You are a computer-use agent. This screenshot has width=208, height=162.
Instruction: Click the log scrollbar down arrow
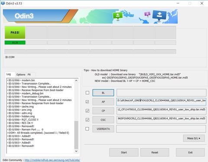tap(76, 151)
